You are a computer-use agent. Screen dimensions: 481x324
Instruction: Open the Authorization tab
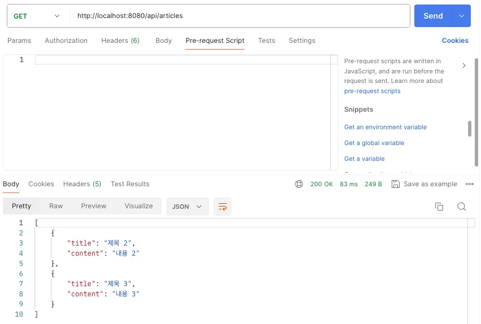coord(66,41)
